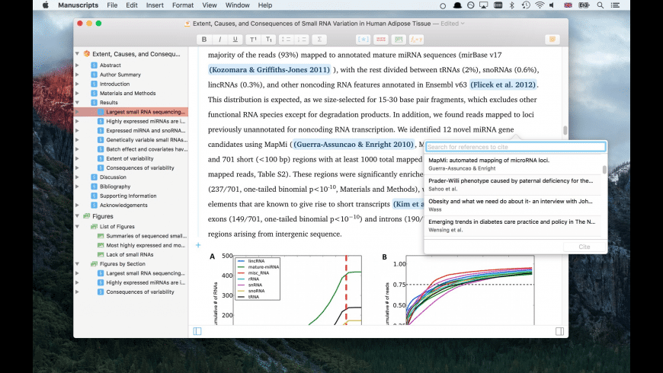The height and width of the screenshot is (373, 663).
Task: Apply subscript with the T₁ button
Action: tap(269, 40)
